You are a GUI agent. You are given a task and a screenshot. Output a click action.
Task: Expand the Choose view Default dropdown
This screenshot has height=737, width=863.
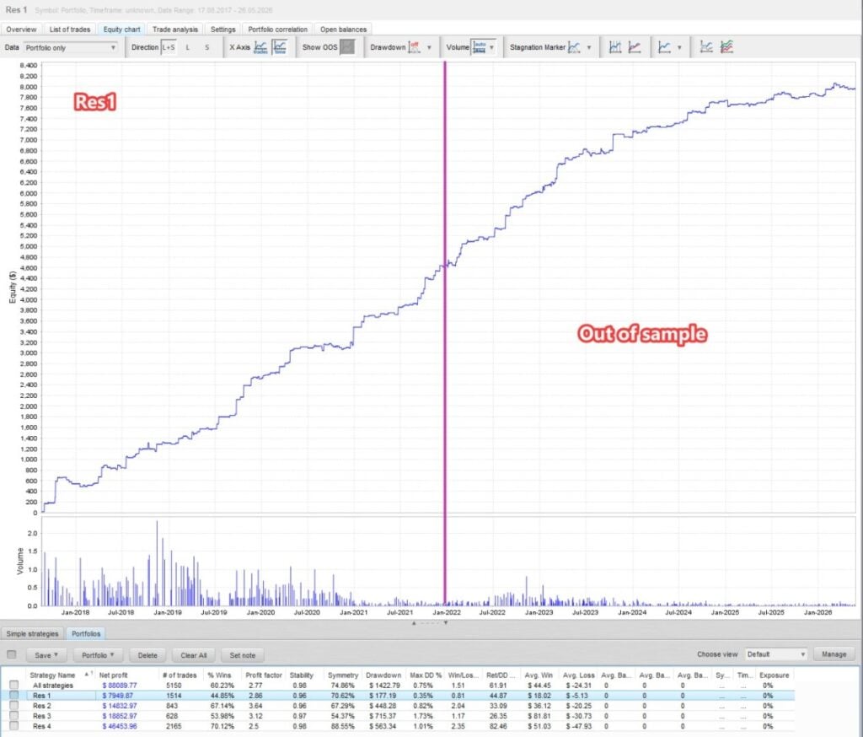pyautogui.click(x=775, y=654)
